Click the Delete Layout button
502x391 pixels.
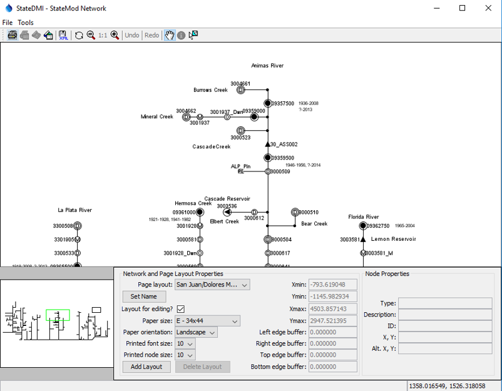point(202,367)
